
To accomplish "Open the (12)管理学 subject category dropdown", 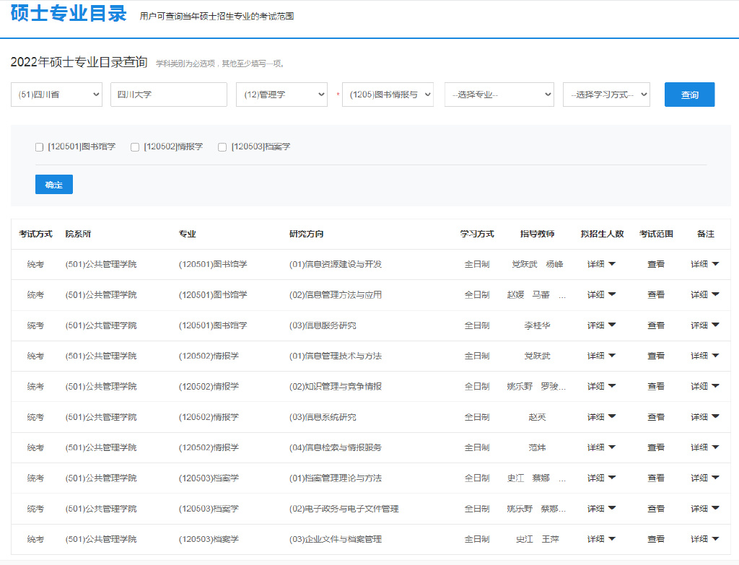I will pyautogui.click(x=281, y=94).
